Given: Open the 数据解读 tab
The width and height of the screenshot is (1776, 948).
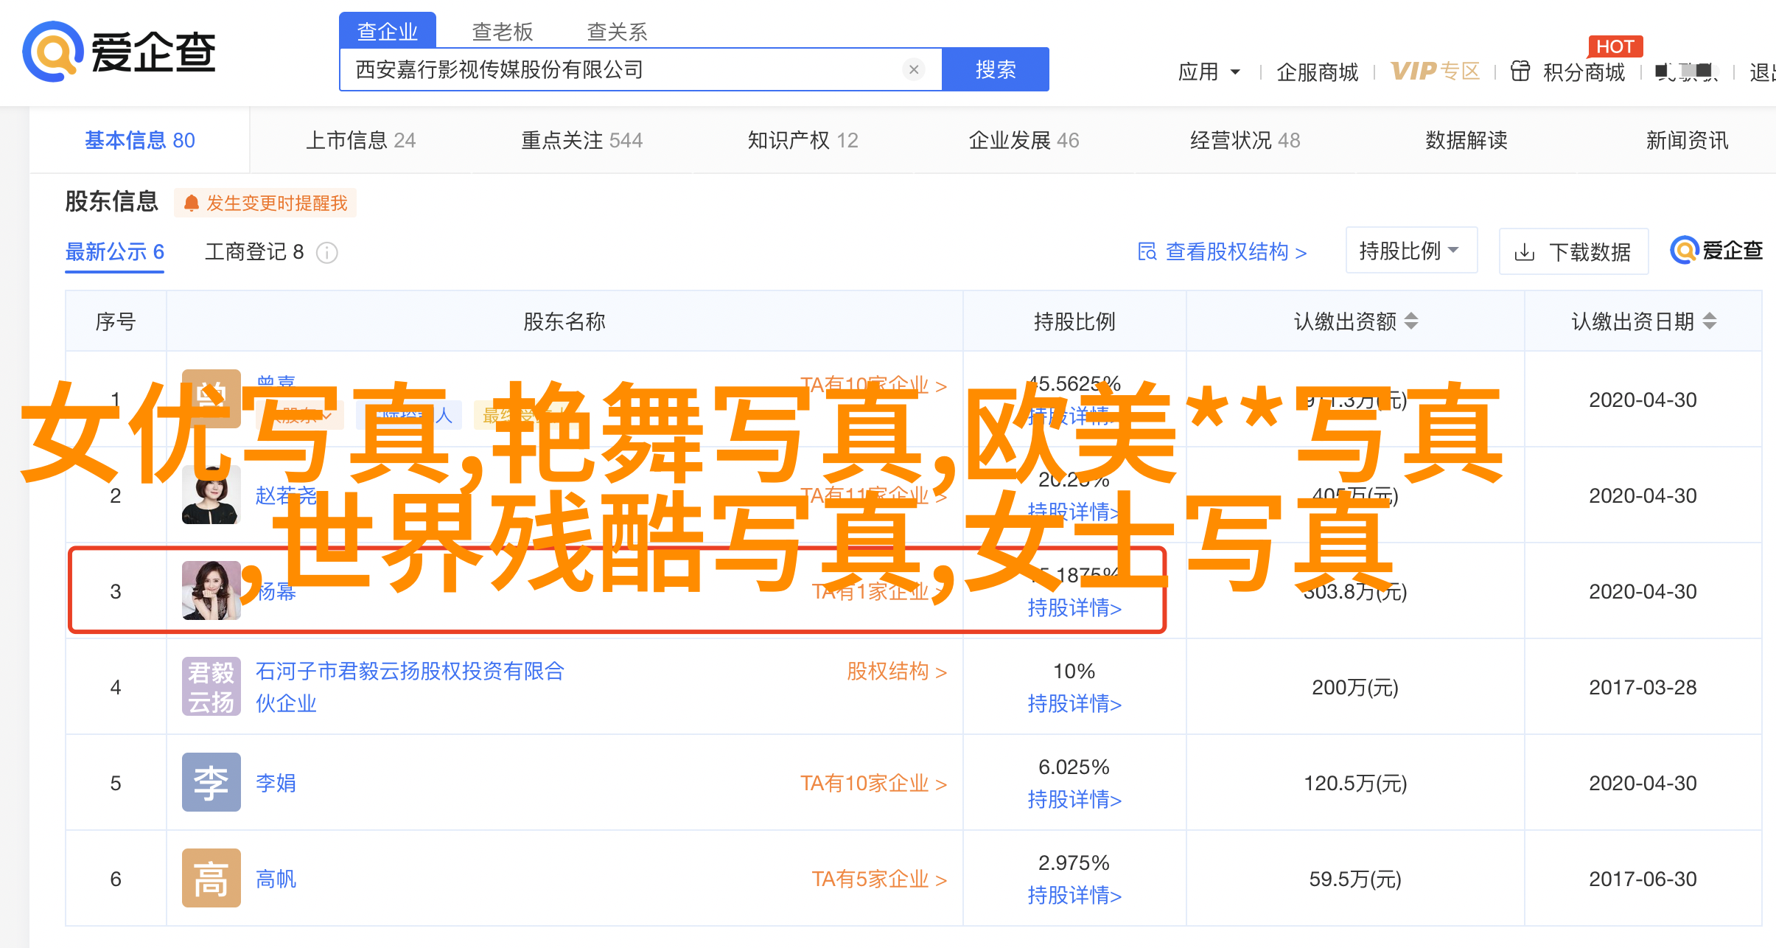Looking at the screenshot, I should [x=1466, y=140].
